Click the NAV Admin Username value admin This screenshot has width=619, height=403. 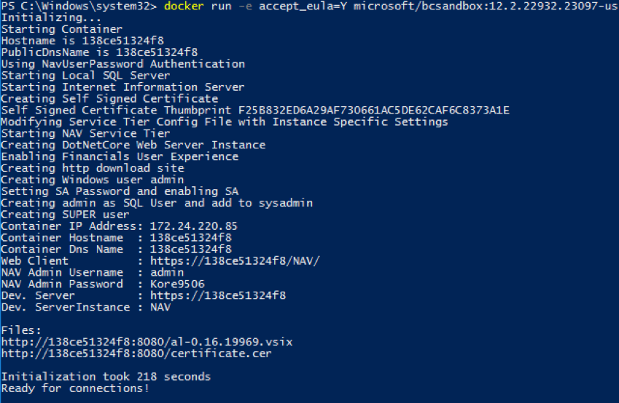[x=167, y=272]
